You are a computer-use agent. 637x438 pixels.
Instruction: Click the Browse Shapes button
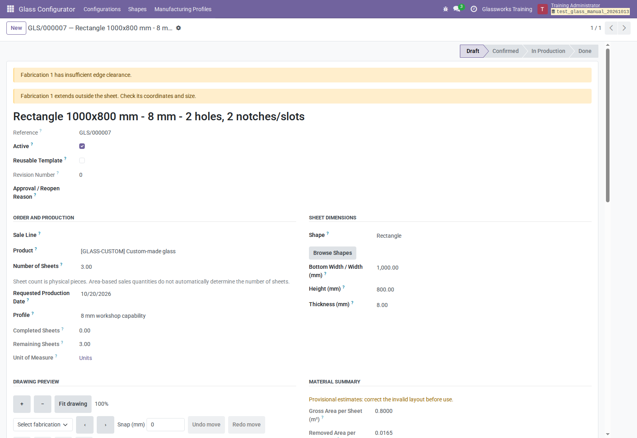coord(332,253)
